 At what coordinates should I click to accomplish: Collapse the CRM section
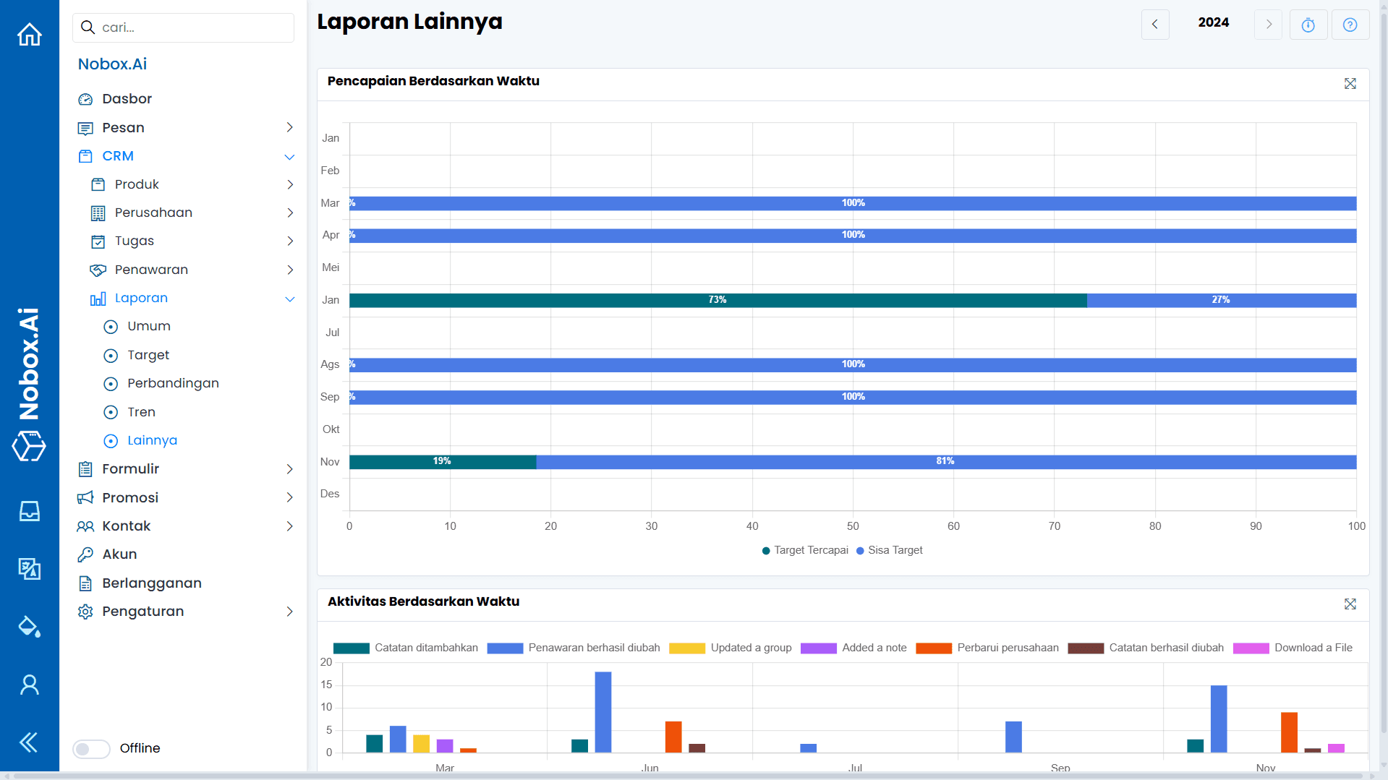tap(289, 156)
